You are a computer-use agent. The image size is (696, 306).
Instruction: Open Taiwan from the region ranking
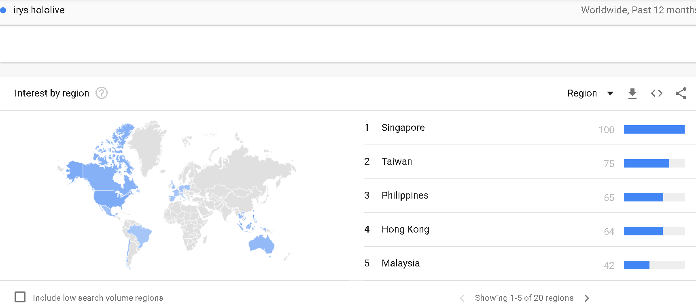coord(397,162)
